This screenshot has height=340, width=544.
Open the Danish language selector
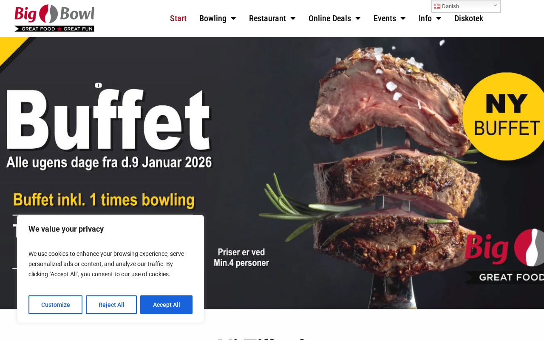click(466, 6)
